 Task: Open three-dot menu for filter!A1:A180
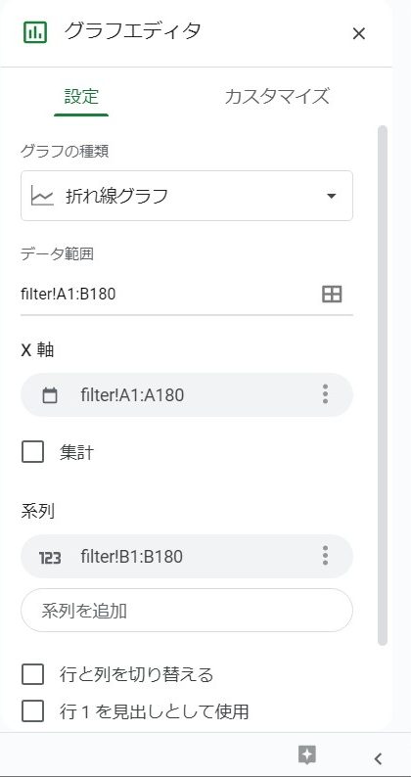[325, 394]
